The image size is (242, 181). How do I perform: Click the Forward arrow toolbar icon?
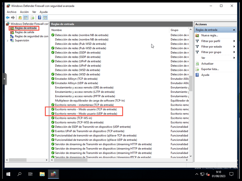tap(13, 18)
